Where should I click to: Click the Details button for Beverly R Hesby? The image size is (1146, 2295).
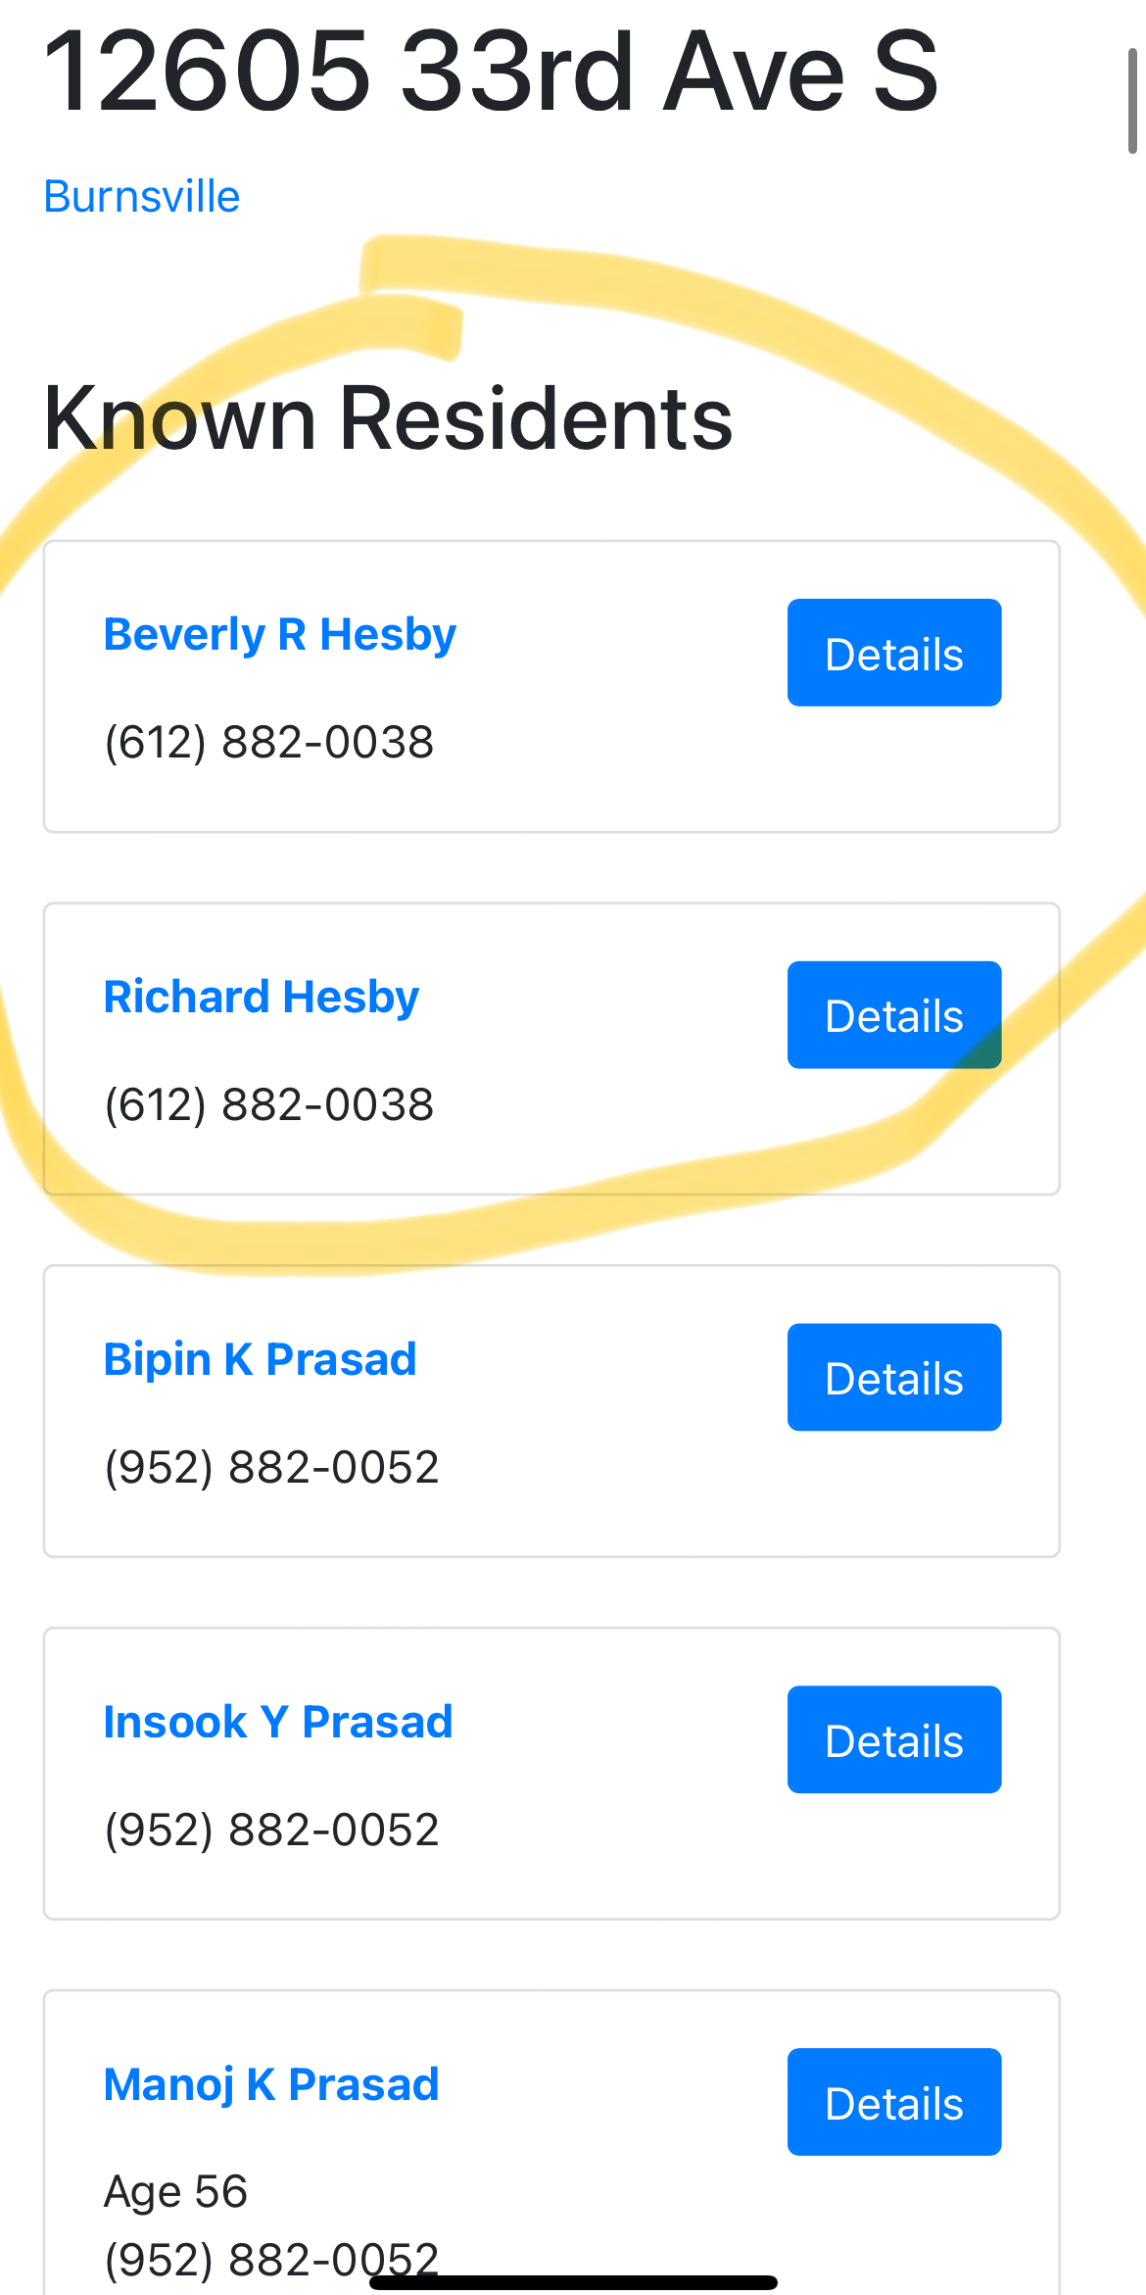click(894, 653)
